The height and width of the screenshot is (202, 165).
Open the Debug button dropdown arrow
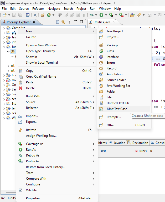[x=96, y=15]
